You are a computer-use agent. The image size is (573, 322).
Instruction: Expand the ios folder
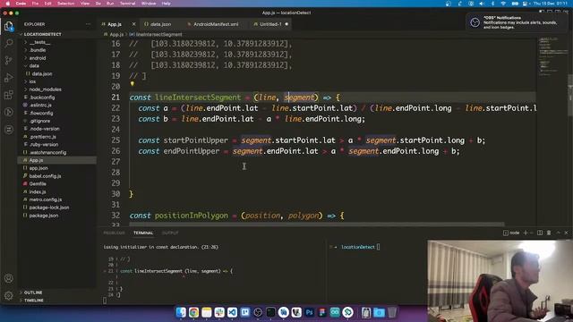(x=32, y=81)
